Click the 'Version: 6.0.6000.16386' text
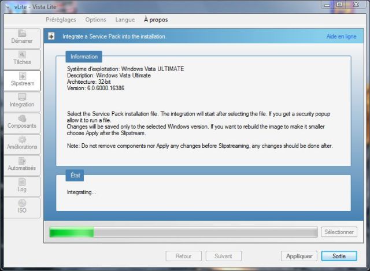Screen dimensions: 370x271 click(x=95, y=88)
